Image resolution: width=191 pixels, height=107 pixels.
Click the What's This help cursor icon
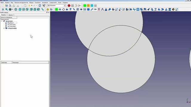44,6
